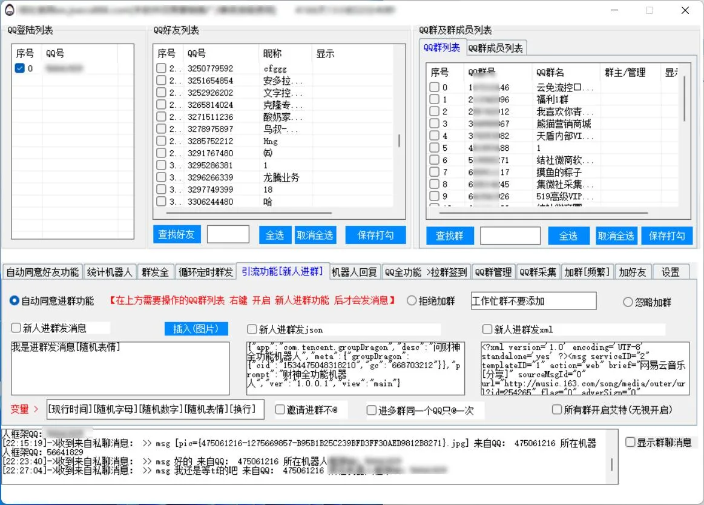The image size is (704, 505).
Task: Click 取消全选 under the group list
Action: click(616, 236)
